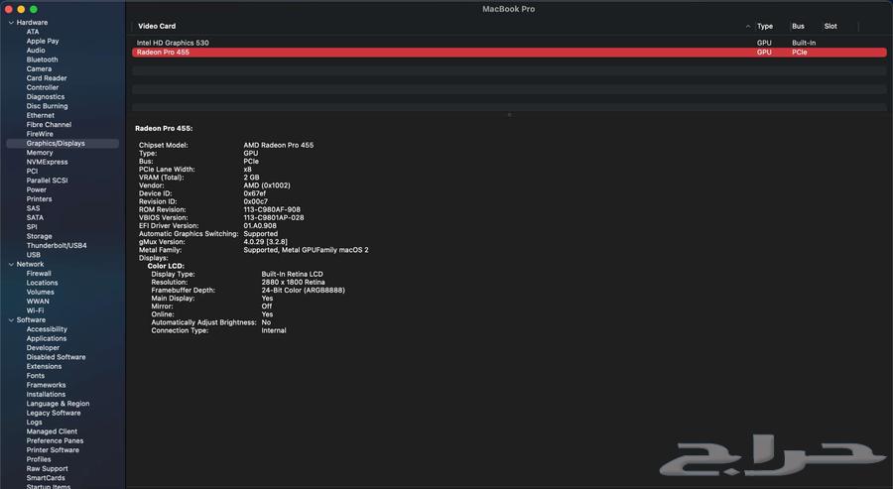Open the Bluetooth hardware item
893x489 pixels.
pos(42,60)
